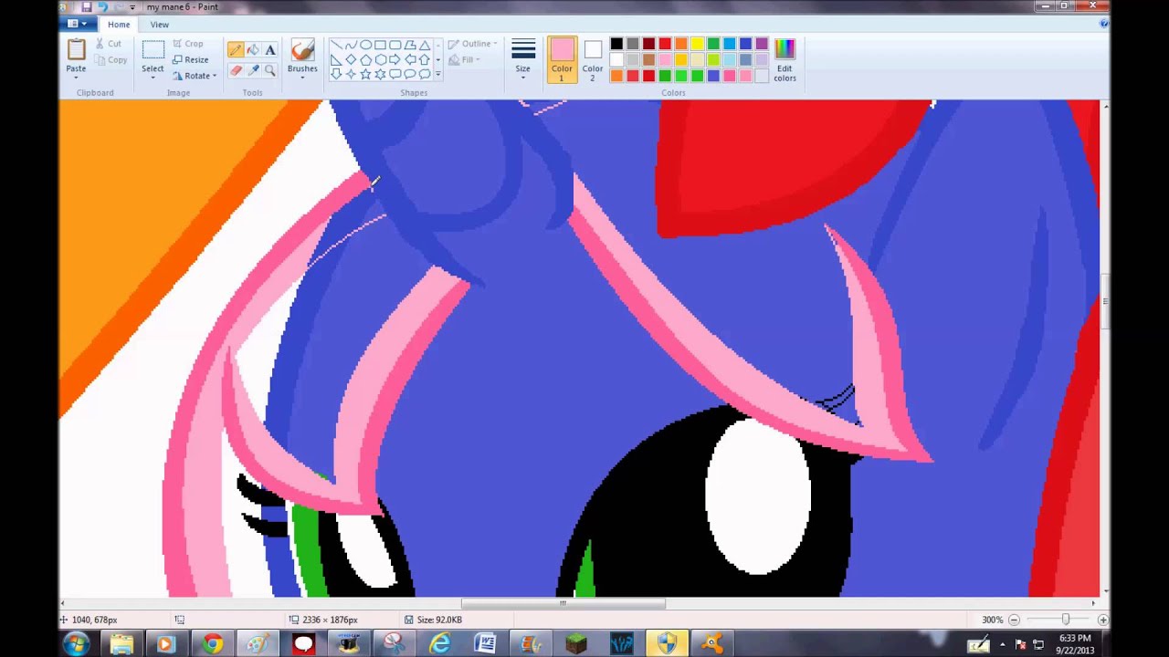Choose the Curve shape
Viewport: 1169px width, 657px height.
click(351, 45)
